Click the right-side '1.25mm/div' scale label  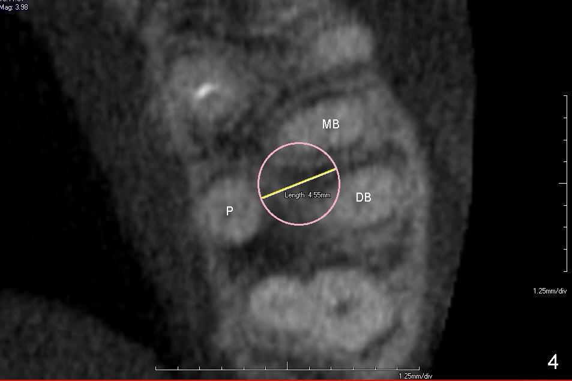point(550,291)
